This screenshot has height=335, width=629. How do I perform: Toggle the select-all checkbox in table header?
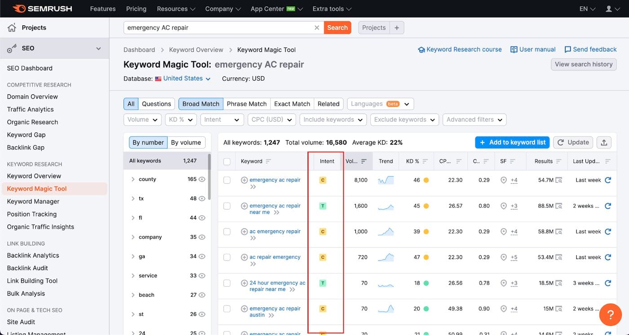pos(227,161)
